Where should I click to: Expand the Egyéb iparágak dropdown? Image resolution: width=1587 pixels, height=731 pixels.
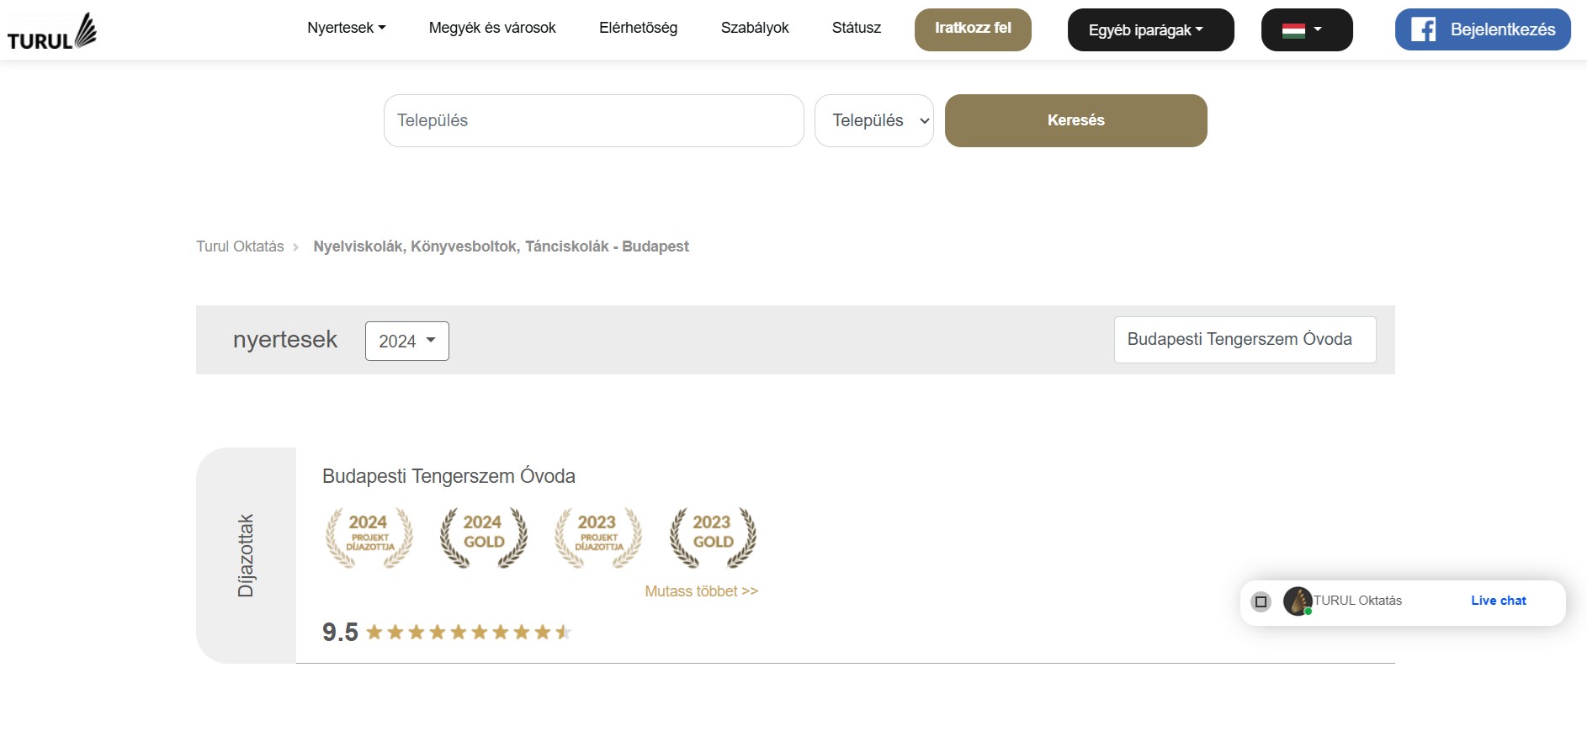1150,29
